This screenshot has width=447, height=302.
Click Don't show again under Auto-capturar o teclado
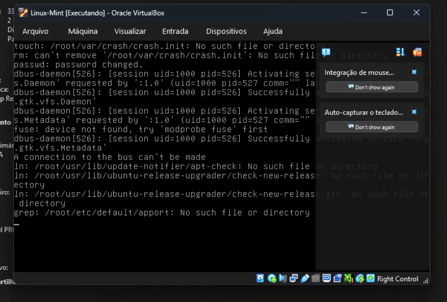pyautogui.click(x=372, y=127)
